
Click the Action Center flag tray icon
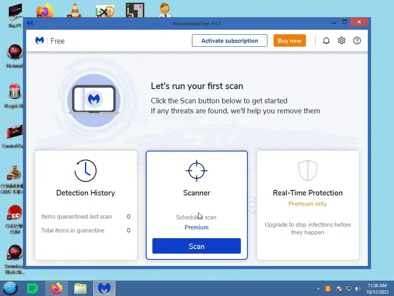click(x=339, y=289)
